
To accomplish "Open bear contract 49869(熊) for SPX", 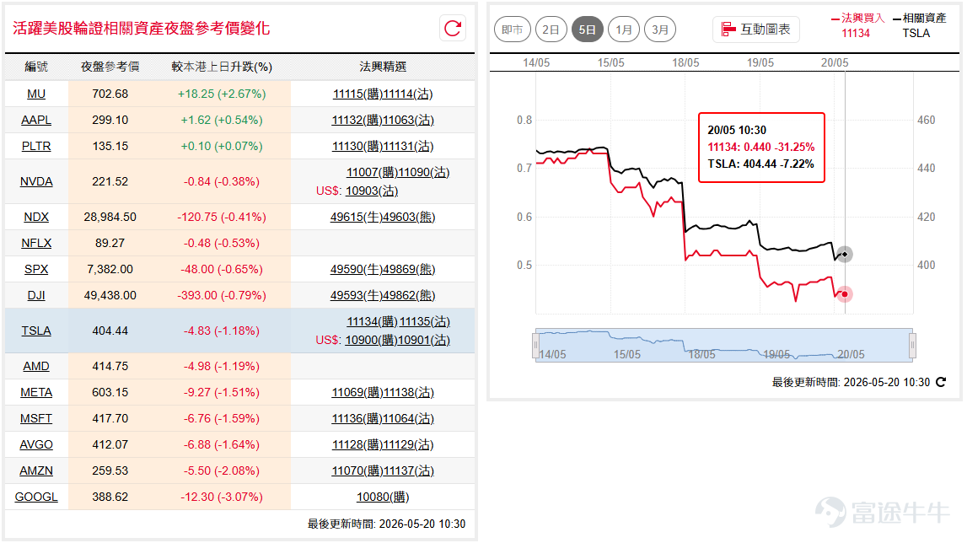I will (409, 269).
